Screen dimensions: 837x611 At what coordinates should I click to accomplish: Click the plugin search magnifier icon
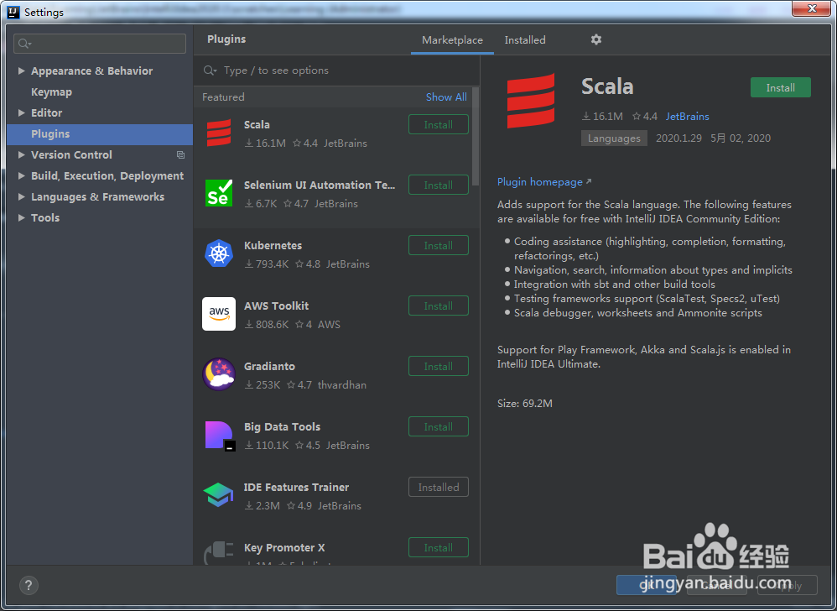pyautogui.click(x=210, y=70)
